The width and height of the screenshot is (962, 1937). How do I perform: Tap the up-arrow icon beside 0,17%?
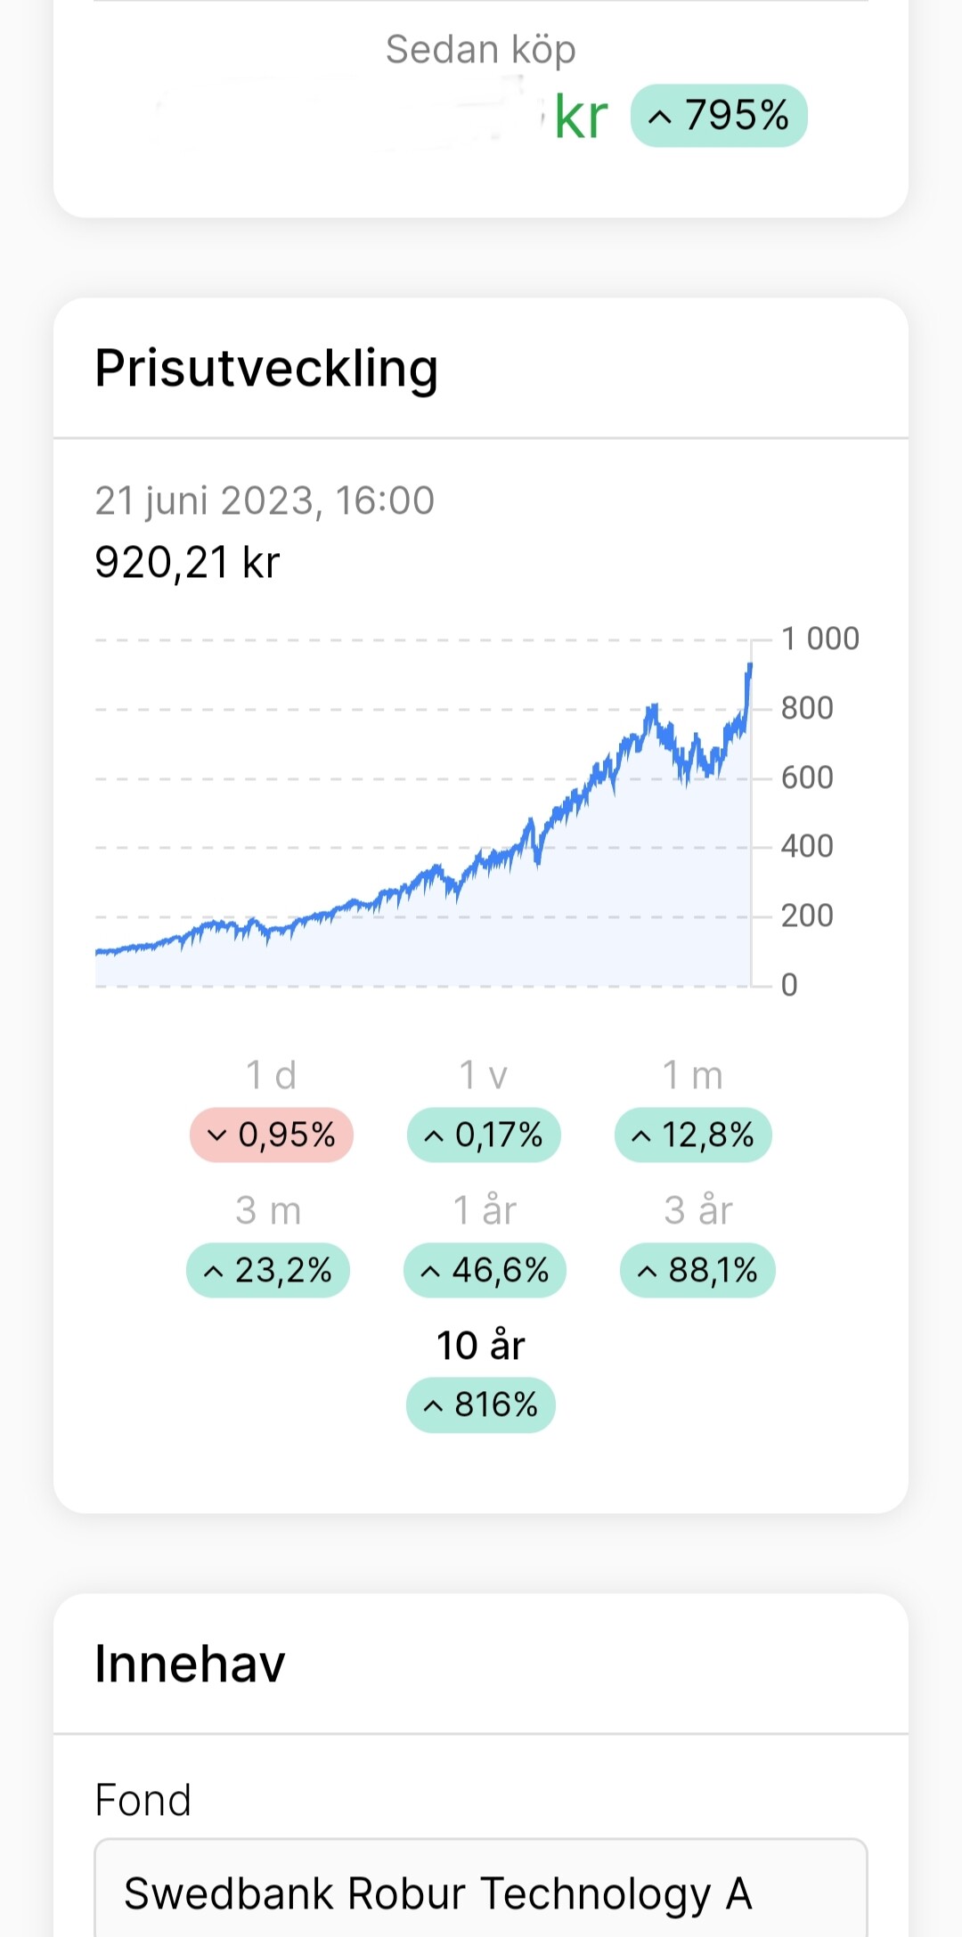434,1135
